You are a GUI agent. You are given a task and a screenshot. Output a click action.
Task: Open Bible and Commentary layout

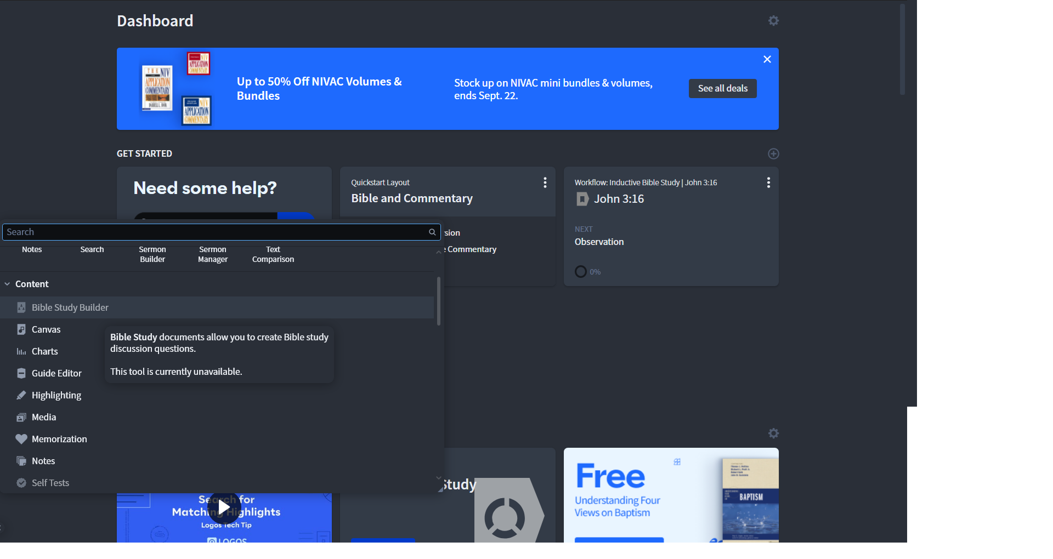click(x=412, y=198)
